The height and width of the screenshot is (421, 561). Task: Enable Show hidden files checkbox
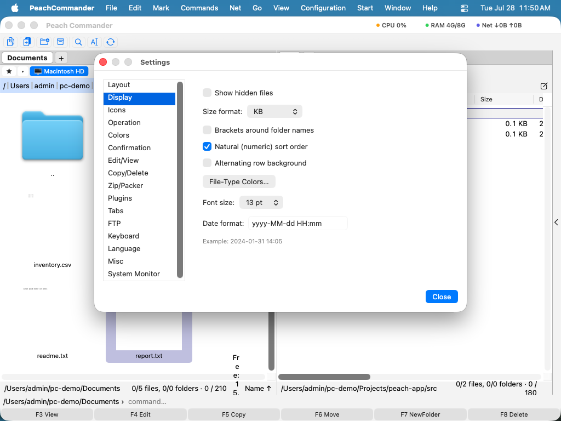pos(207,93)
